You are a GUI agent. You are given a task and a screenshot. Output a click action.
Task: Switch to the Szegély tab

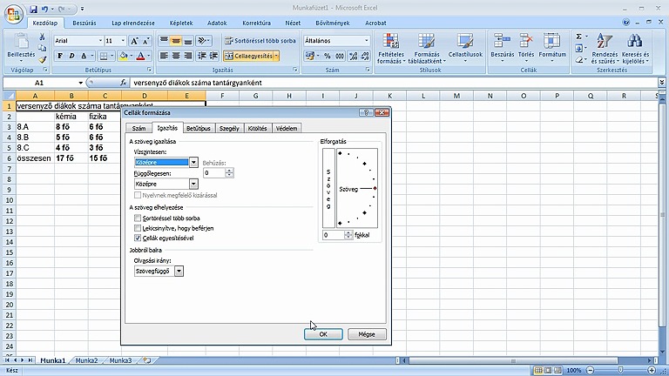[x=229, y=128]
